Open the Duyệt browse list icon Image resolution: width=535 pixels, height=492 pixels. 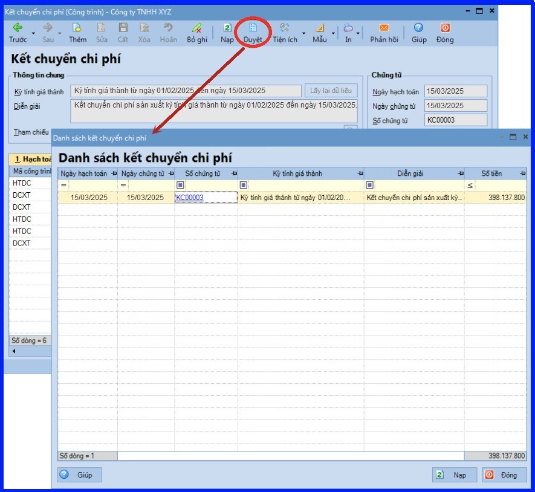tap(253, 28)
